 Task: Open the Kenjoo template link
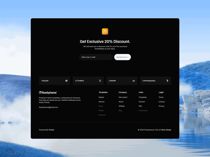click(101, 97)
